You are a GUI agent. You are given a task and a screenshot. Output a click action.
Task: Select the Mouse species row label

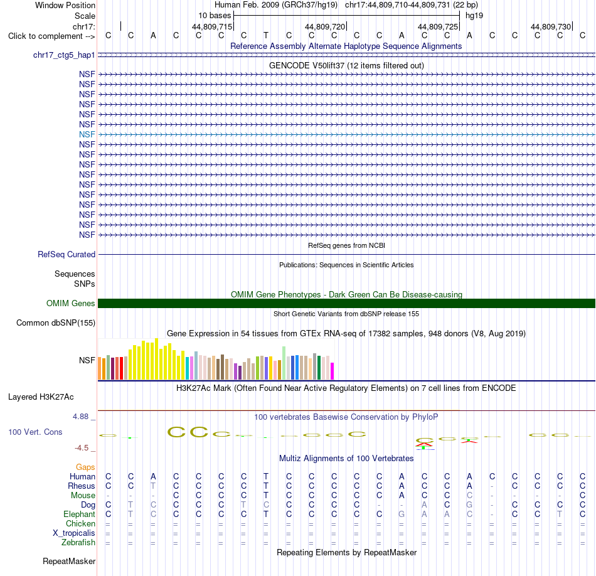[x=83, y=496]
